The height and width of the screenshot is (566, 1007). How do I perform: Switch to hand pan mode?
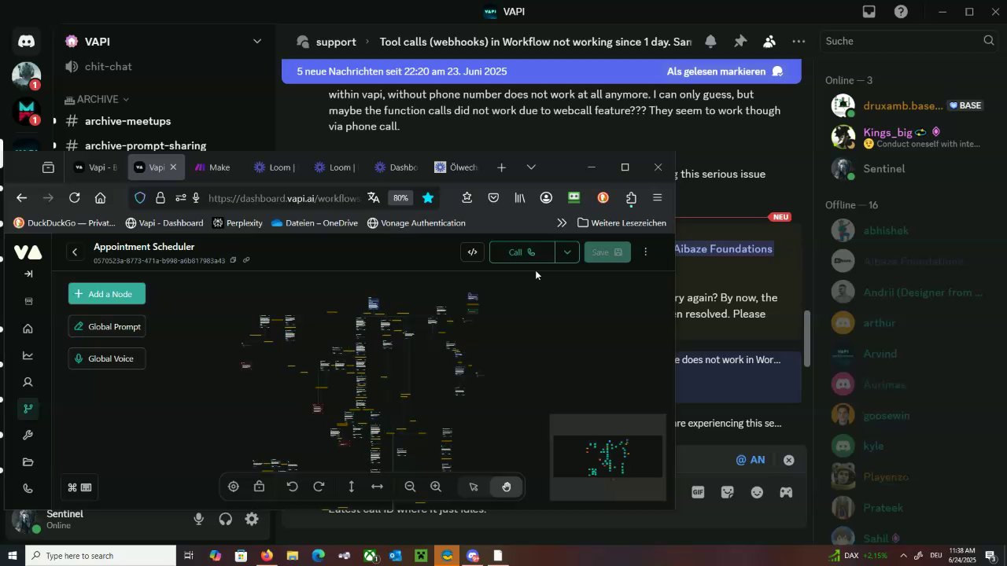pos(506,487)
